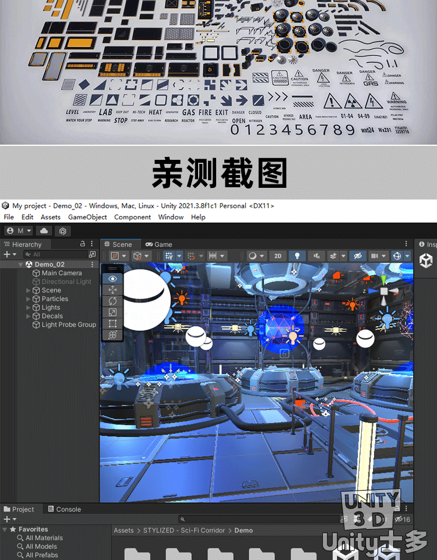This screenshot has width=437, height=560.
Task: Click Hierarchy search-by-type icon beside search field
Action: 93,254
